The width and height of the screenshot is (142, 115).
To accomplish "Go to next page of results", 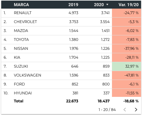I will click(136, 109).
